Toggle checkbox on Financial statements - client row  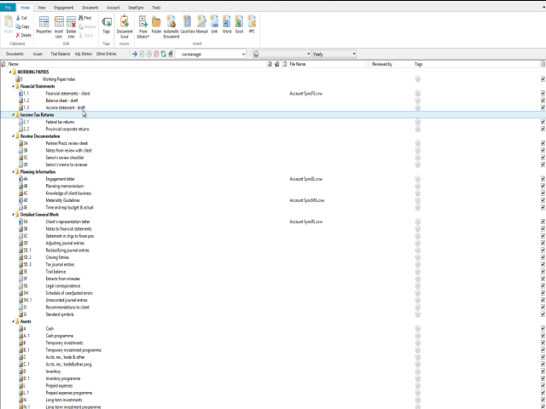click(543, 93)
